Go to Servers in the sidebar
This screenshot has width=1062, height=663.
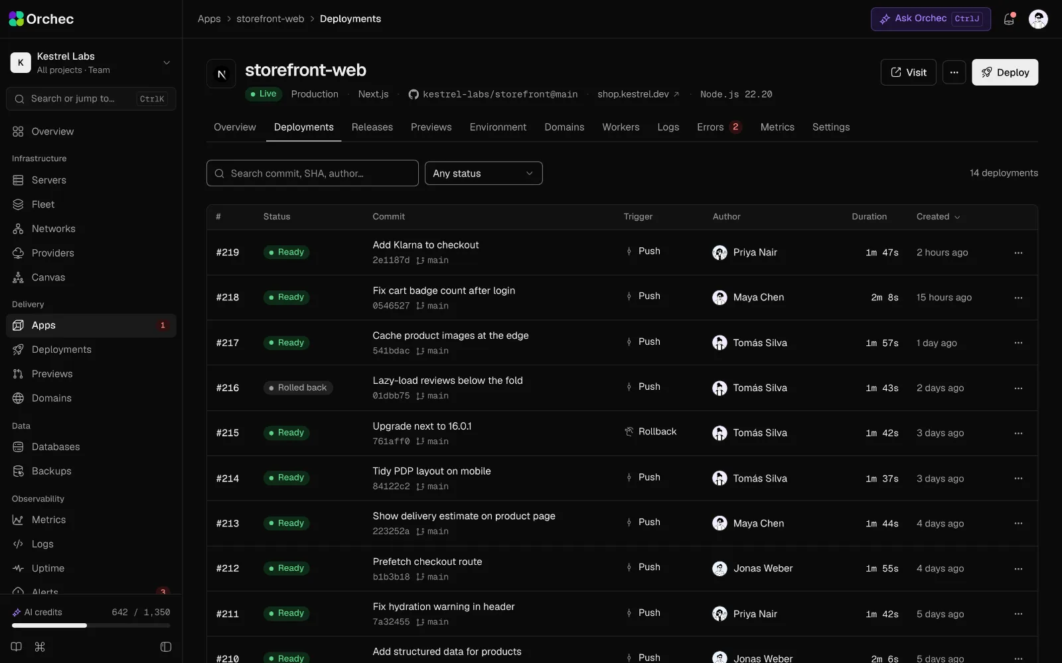(91, 180)
